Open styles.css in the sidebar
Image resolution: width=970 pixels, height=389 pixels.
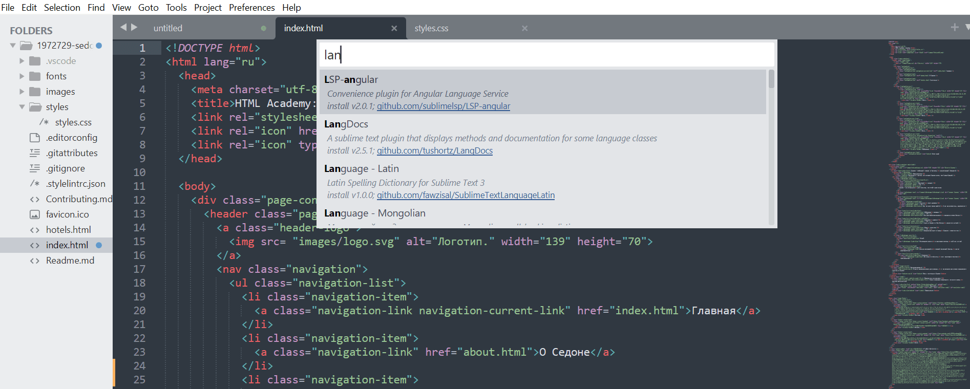[x=73, y=122]
